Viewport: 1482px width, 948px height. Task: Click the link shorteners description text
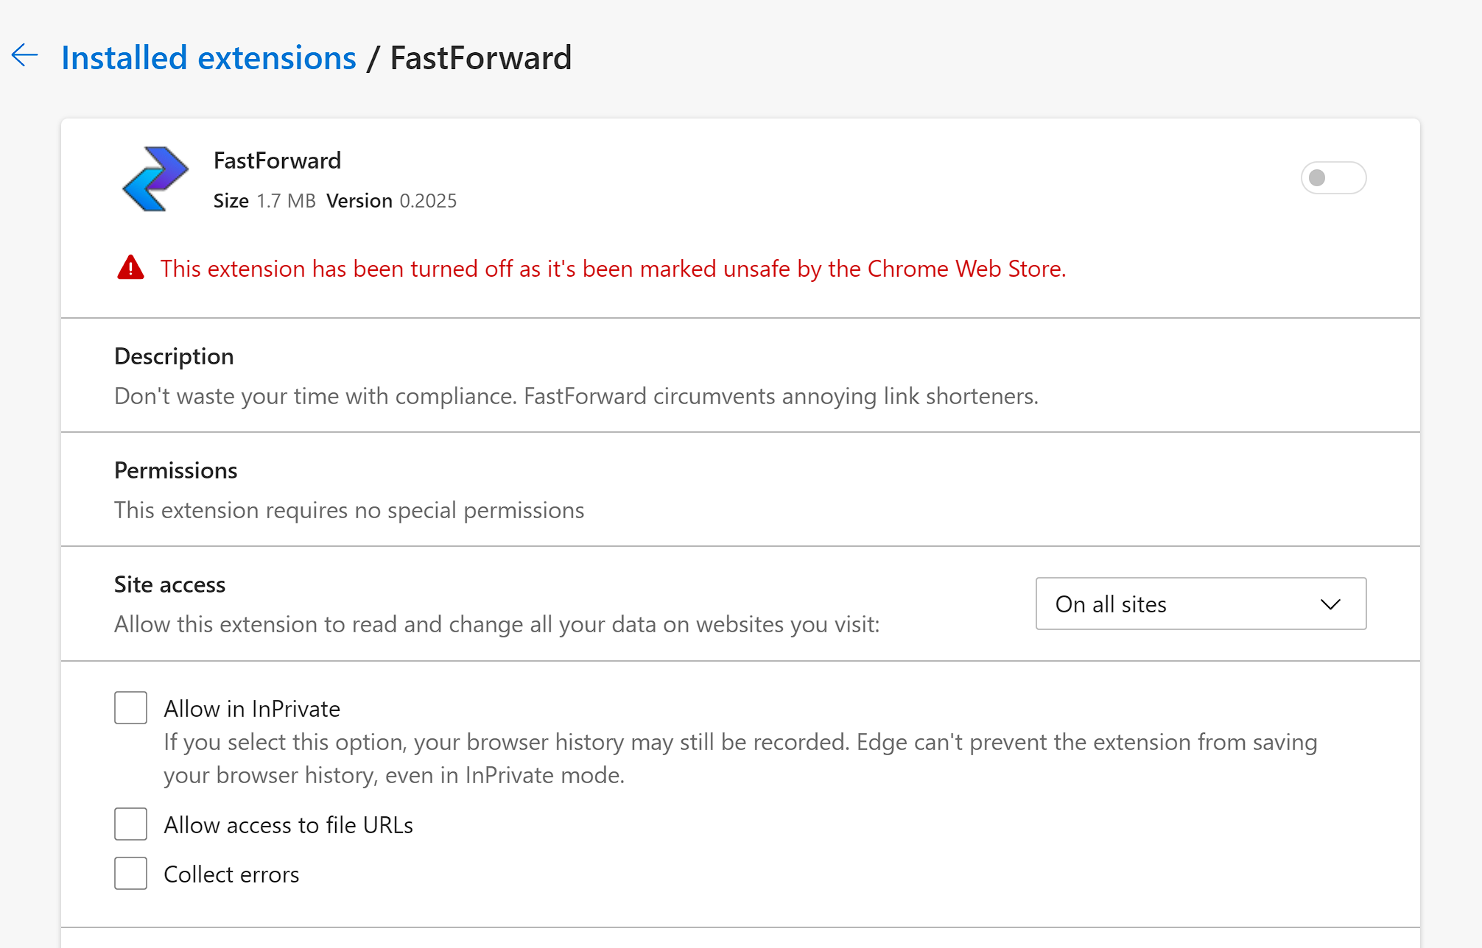[x=576, y=396]
